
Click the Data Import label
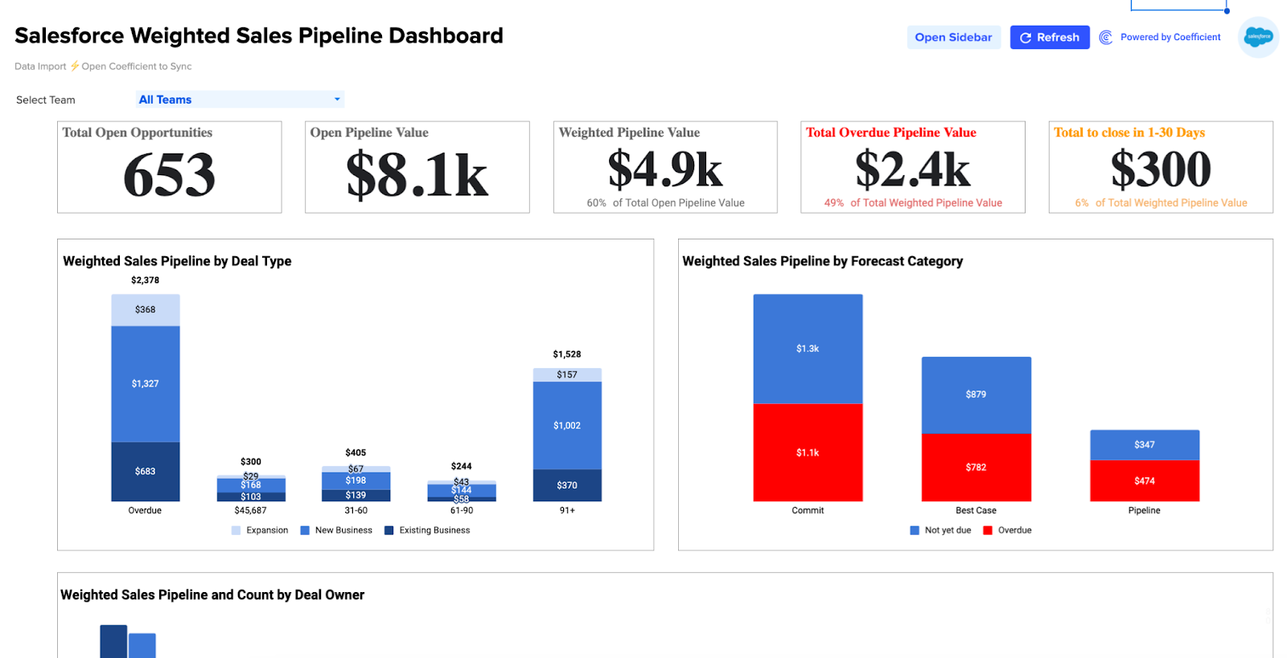[x=40, y=66]
